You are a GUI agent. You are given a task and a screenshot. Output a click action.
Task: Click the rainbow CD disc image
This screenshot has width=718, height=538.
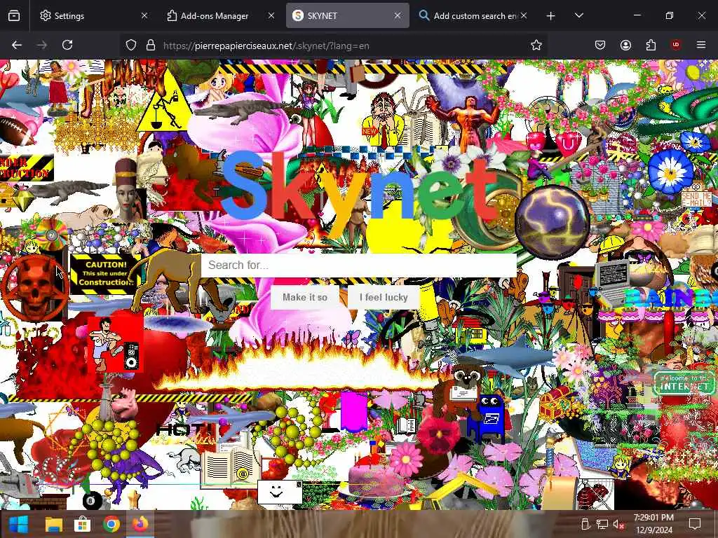[x=51, y=234]
